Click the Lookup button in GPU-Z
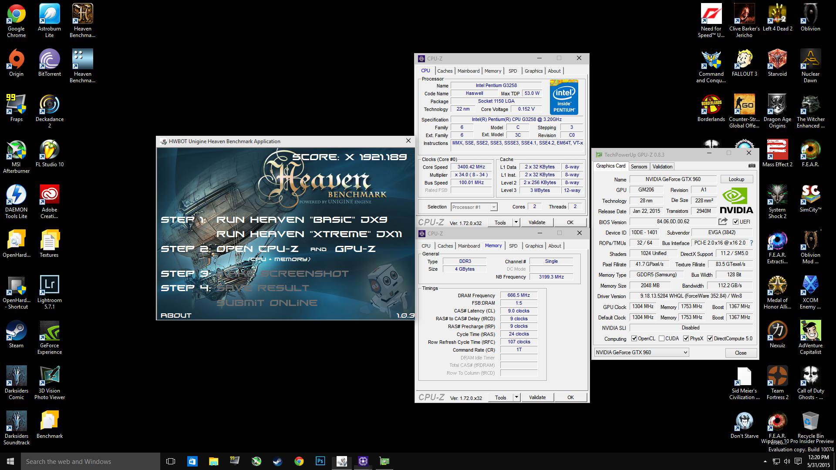Screen dimensions: 836x470 [x=736, y=179]
